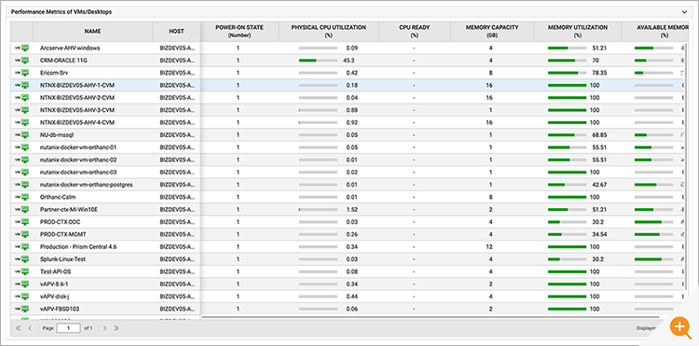Click VM icon beside CRM-ORACLE 11G
699x346 pixels.
[21, 61]
